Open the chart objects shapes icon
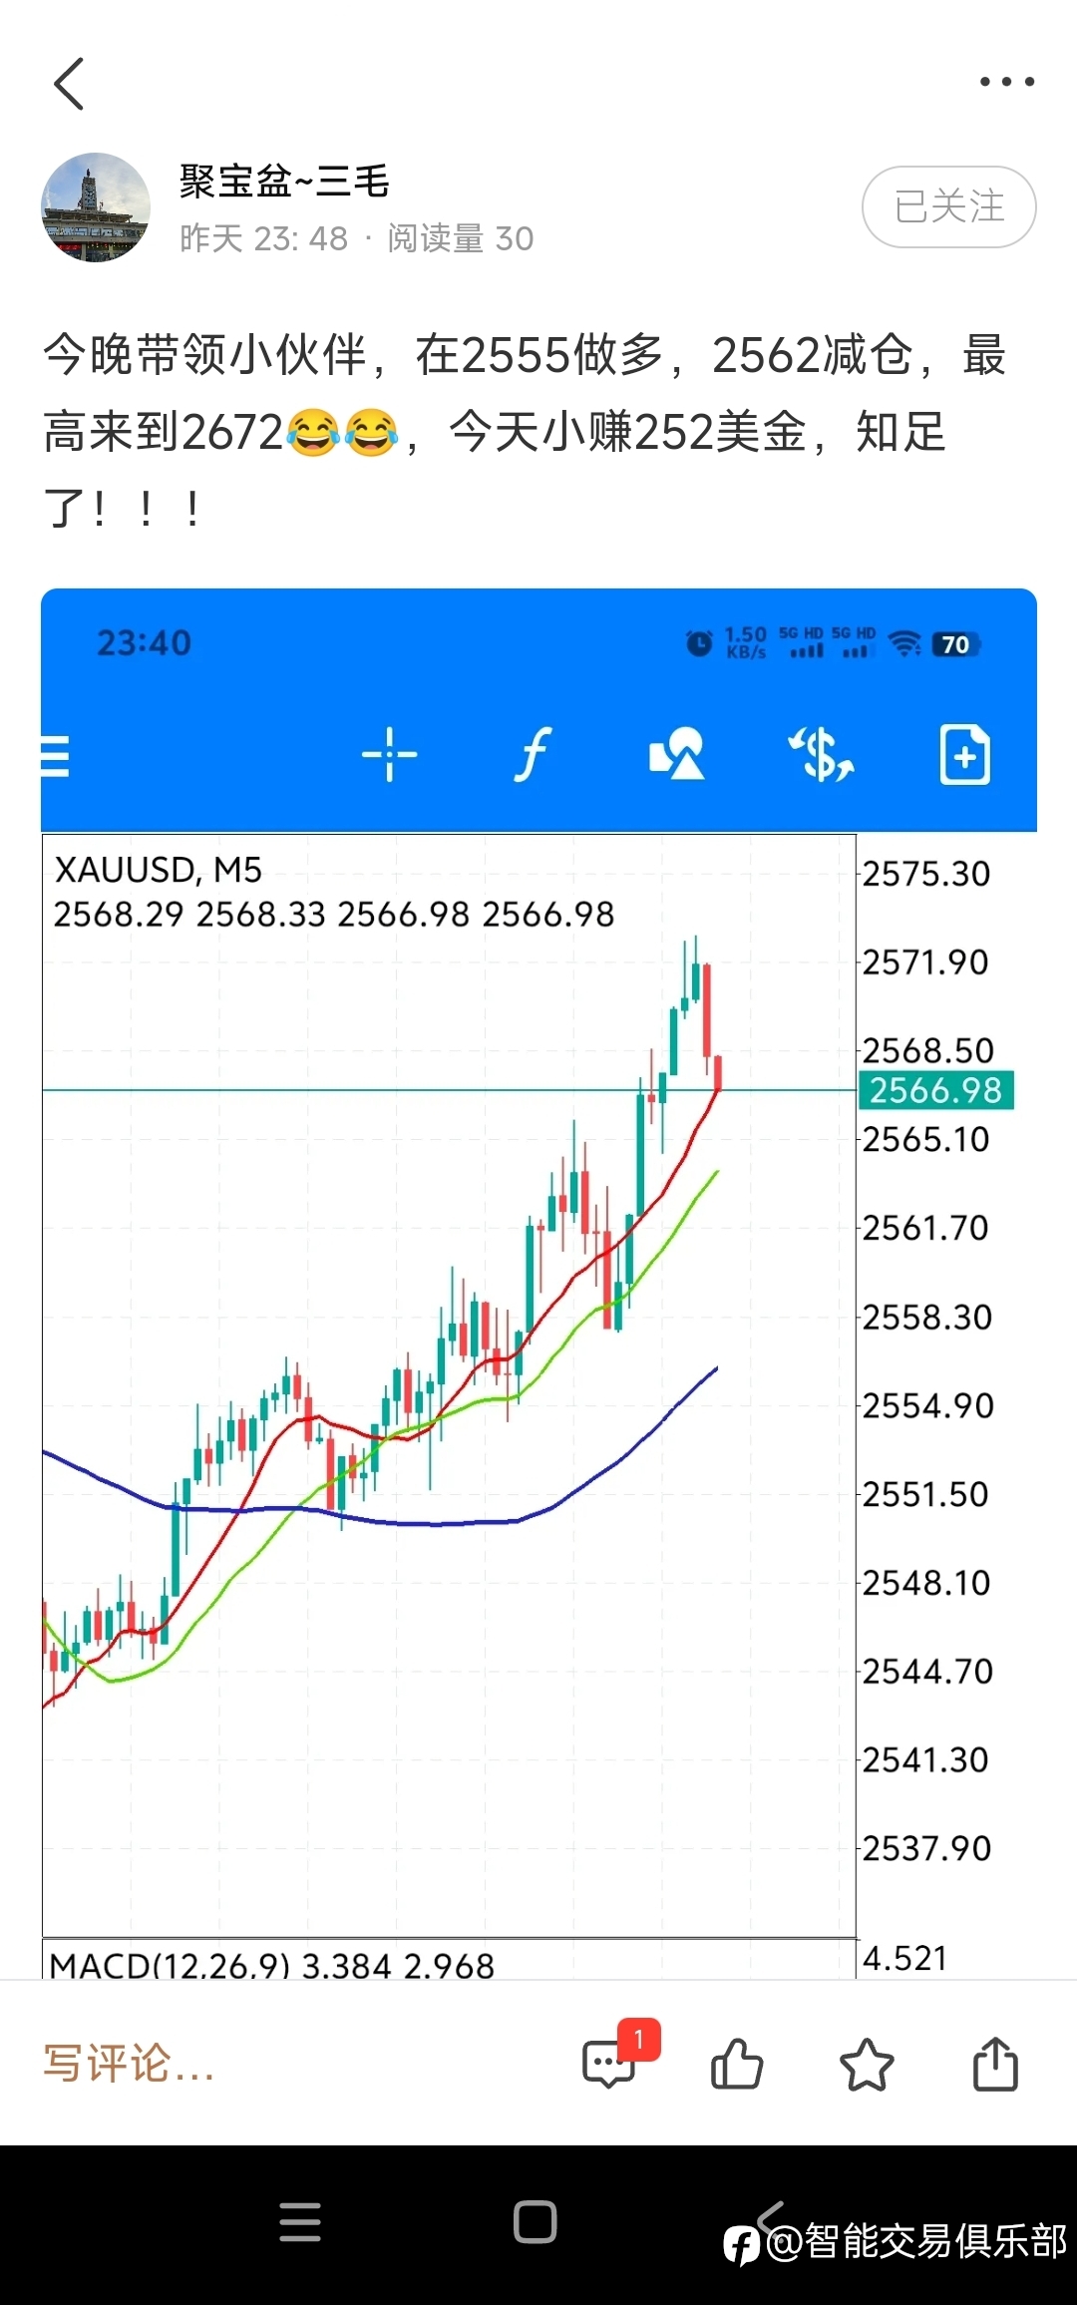Screen dimensions: 1077x2305 (x=676, y=754)
